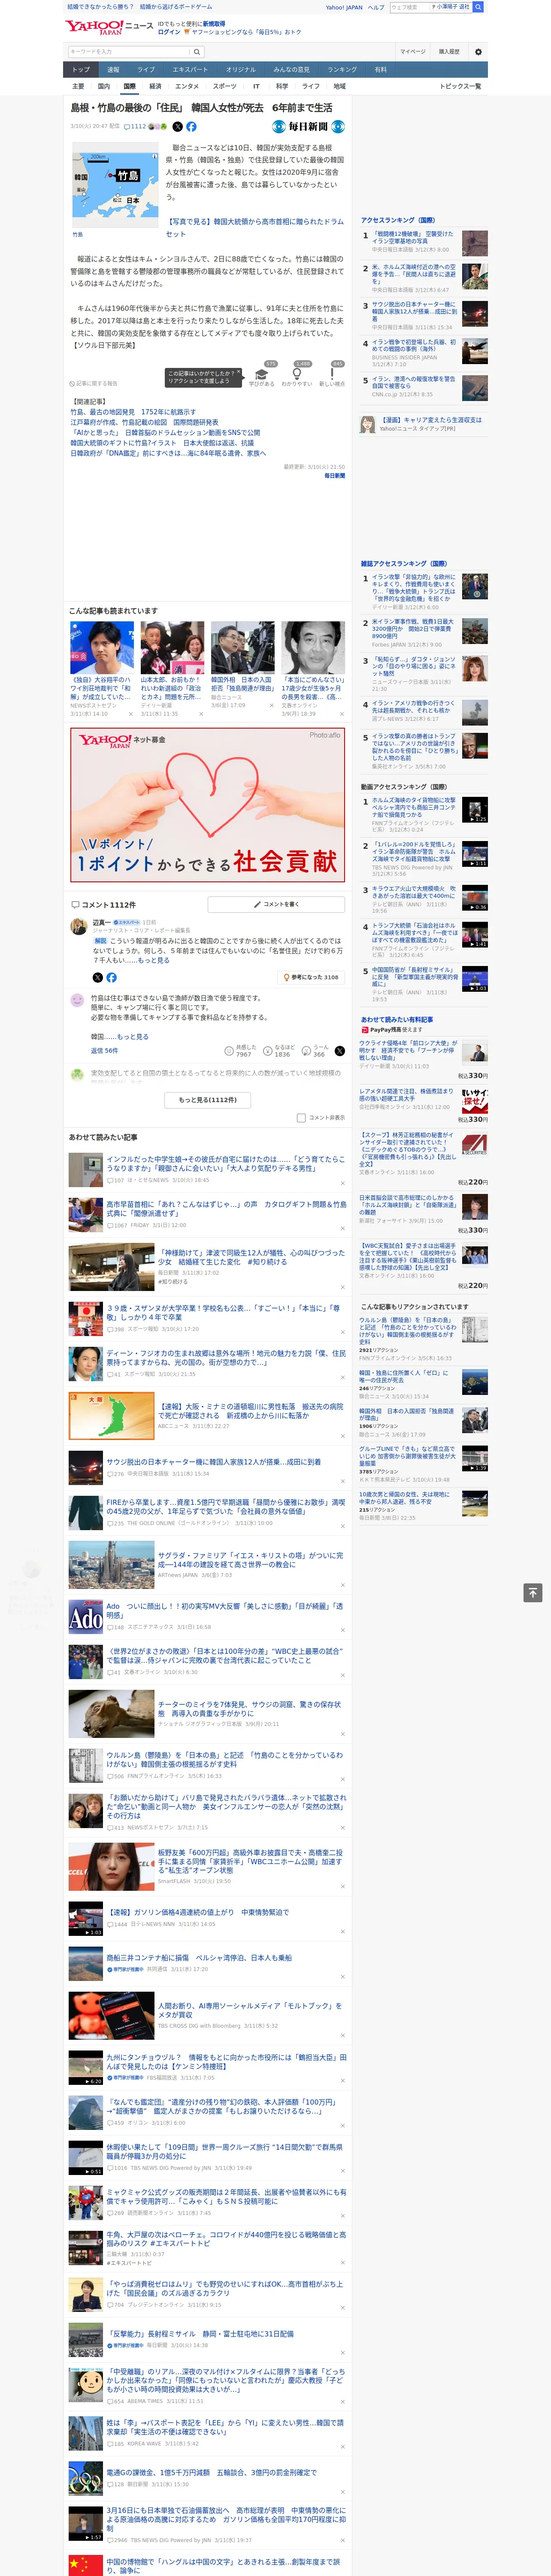Click the うーん reaction on comment
The image size is (551, 2576).
tap(316, 1051)
